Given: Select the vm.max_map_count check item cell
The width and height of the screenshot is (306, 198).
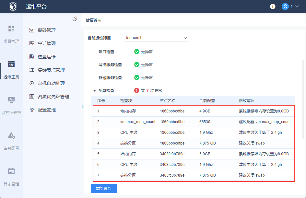Looking at the screenshot, I should [138, 122].
